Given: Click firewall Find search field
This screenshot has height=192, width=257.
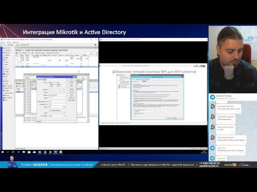Looking at the screenshot, I should tap(86, 53).
